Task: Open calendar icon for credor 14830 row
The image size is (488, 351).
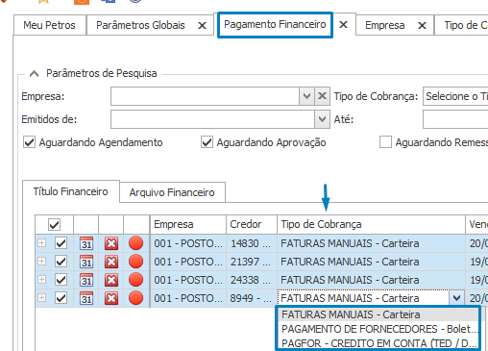Action: click(86, 243)
